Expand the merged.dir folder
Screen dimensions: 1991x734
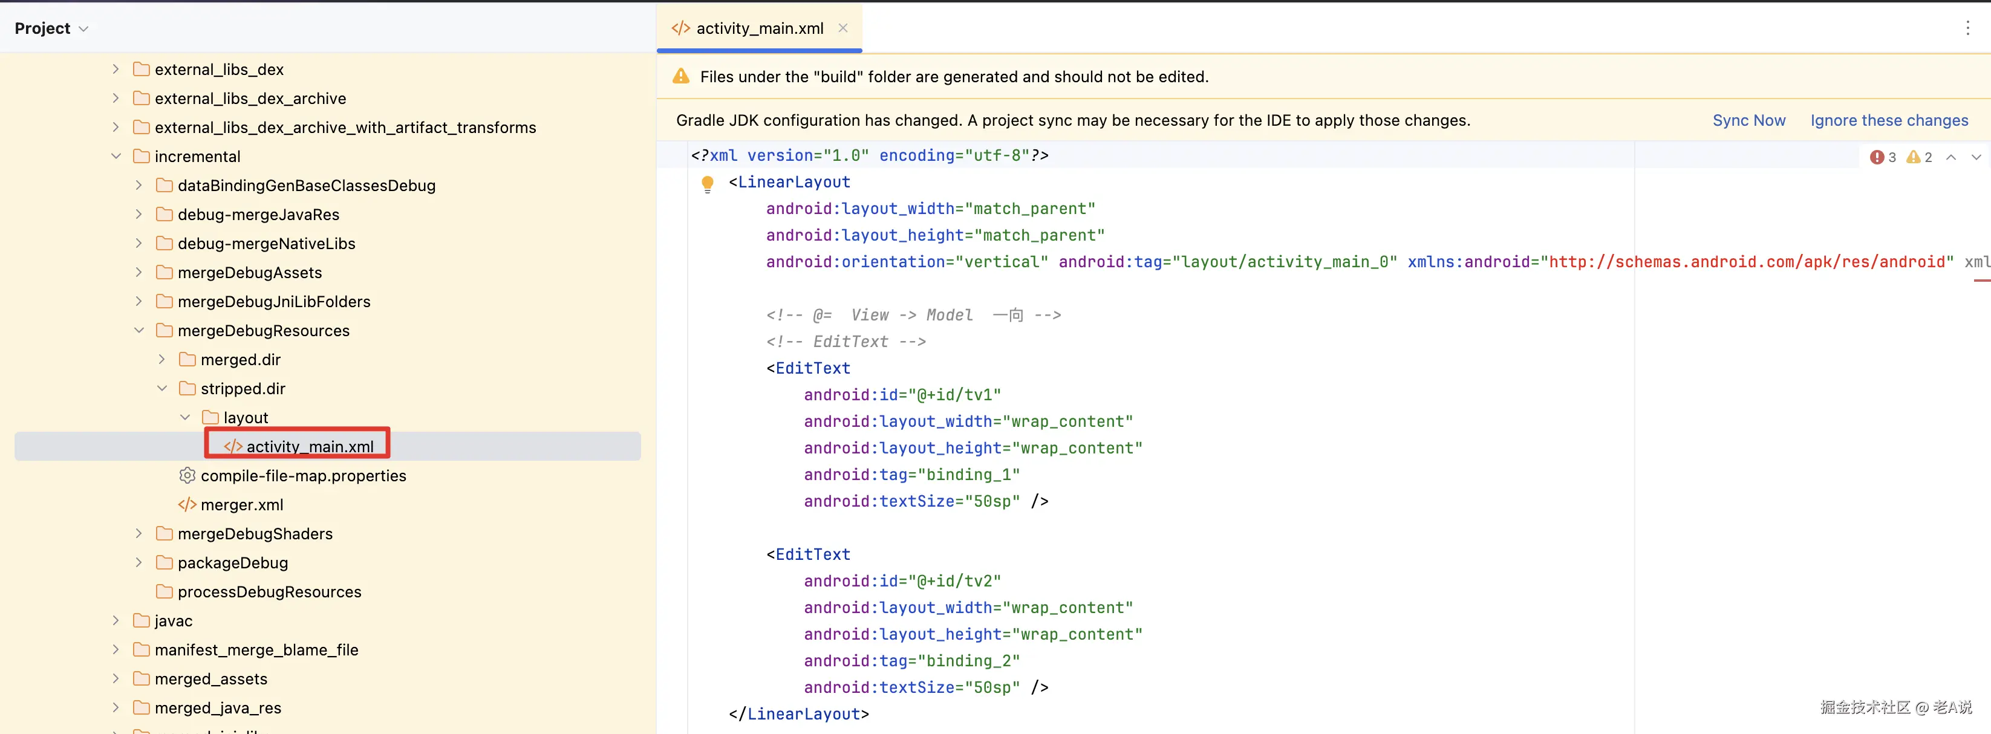161,359
